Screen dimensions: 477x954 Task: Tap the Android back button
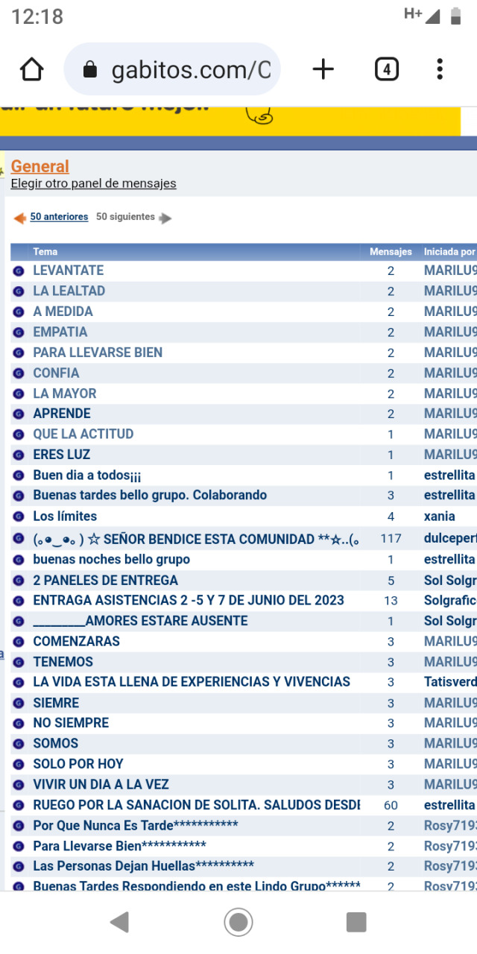tap(119, 923)
